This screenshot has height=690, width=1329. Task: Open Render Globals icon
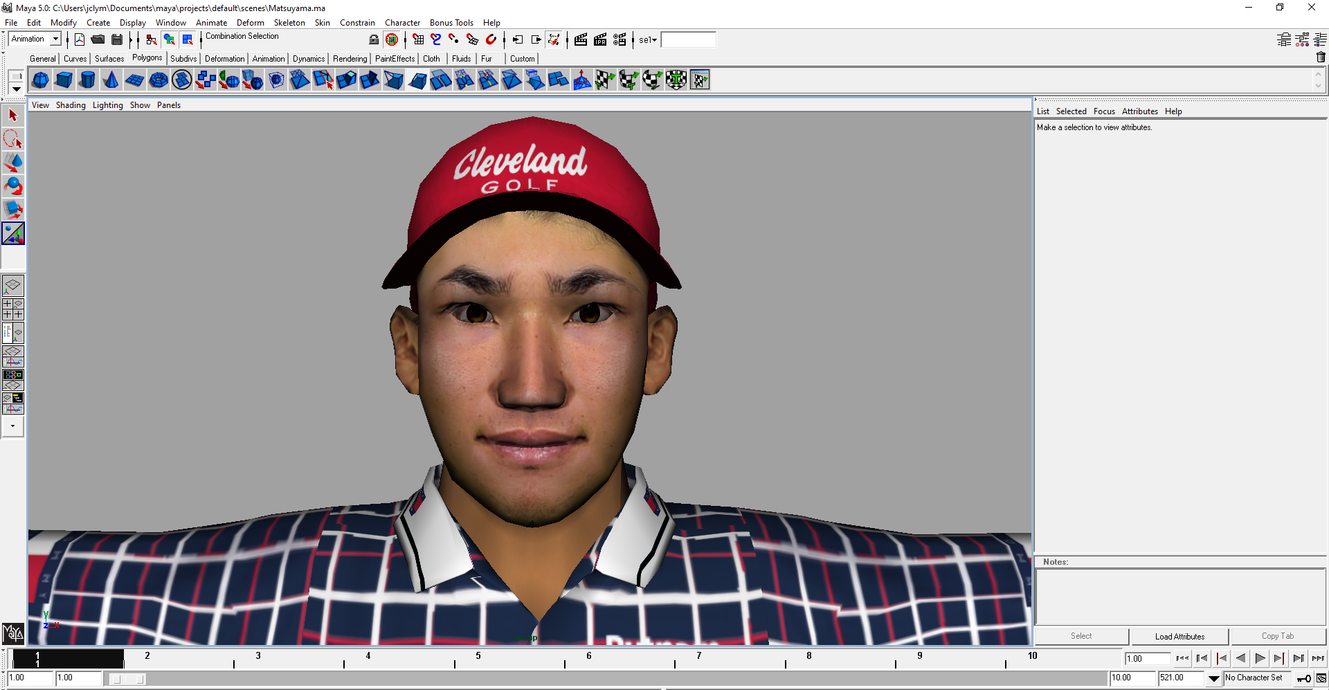pos(620,39)
